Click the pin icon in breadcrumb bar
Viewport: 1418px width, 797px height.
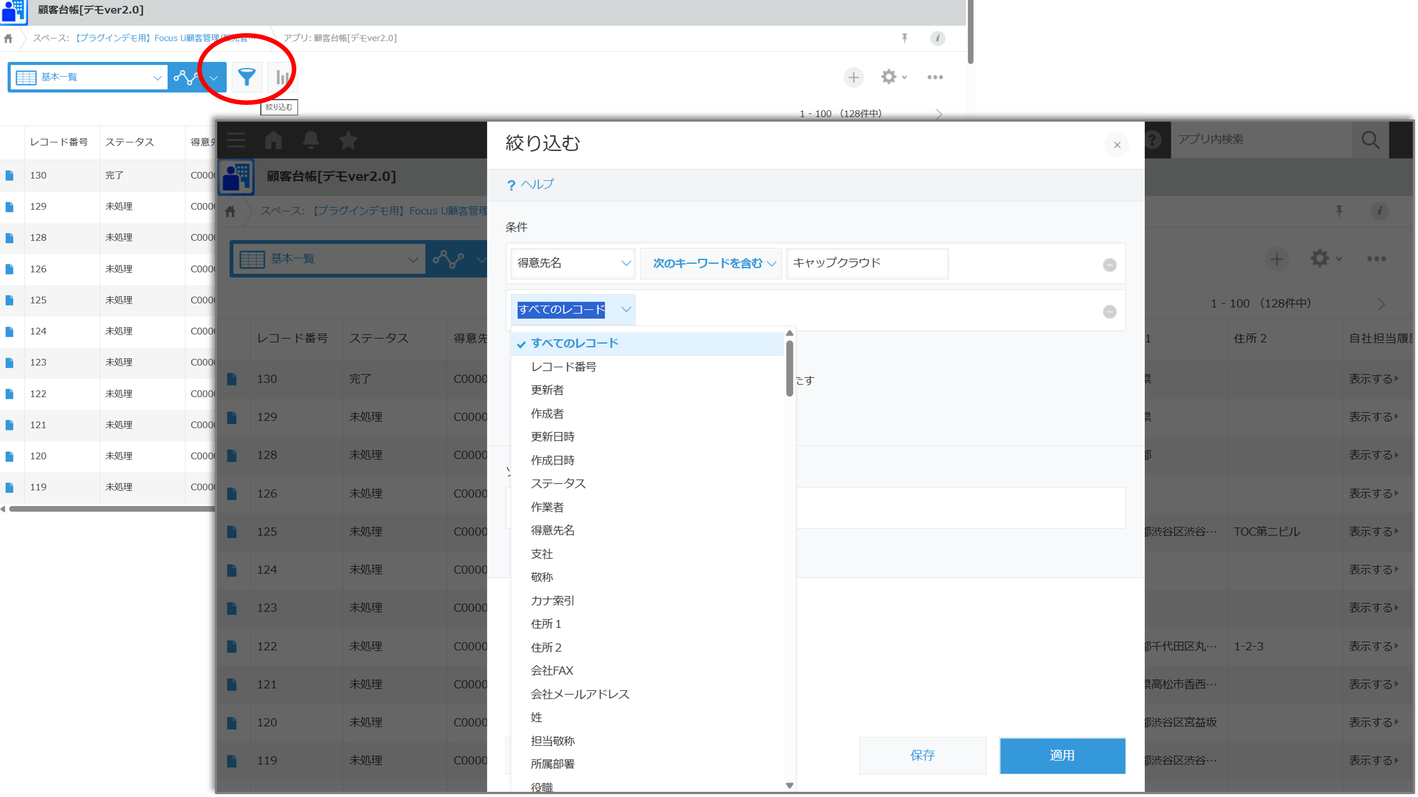coord(904,38)
